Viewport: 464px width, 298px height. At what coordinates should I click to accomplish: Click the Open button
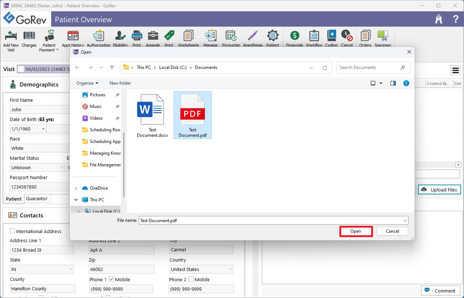coord(356,231)
